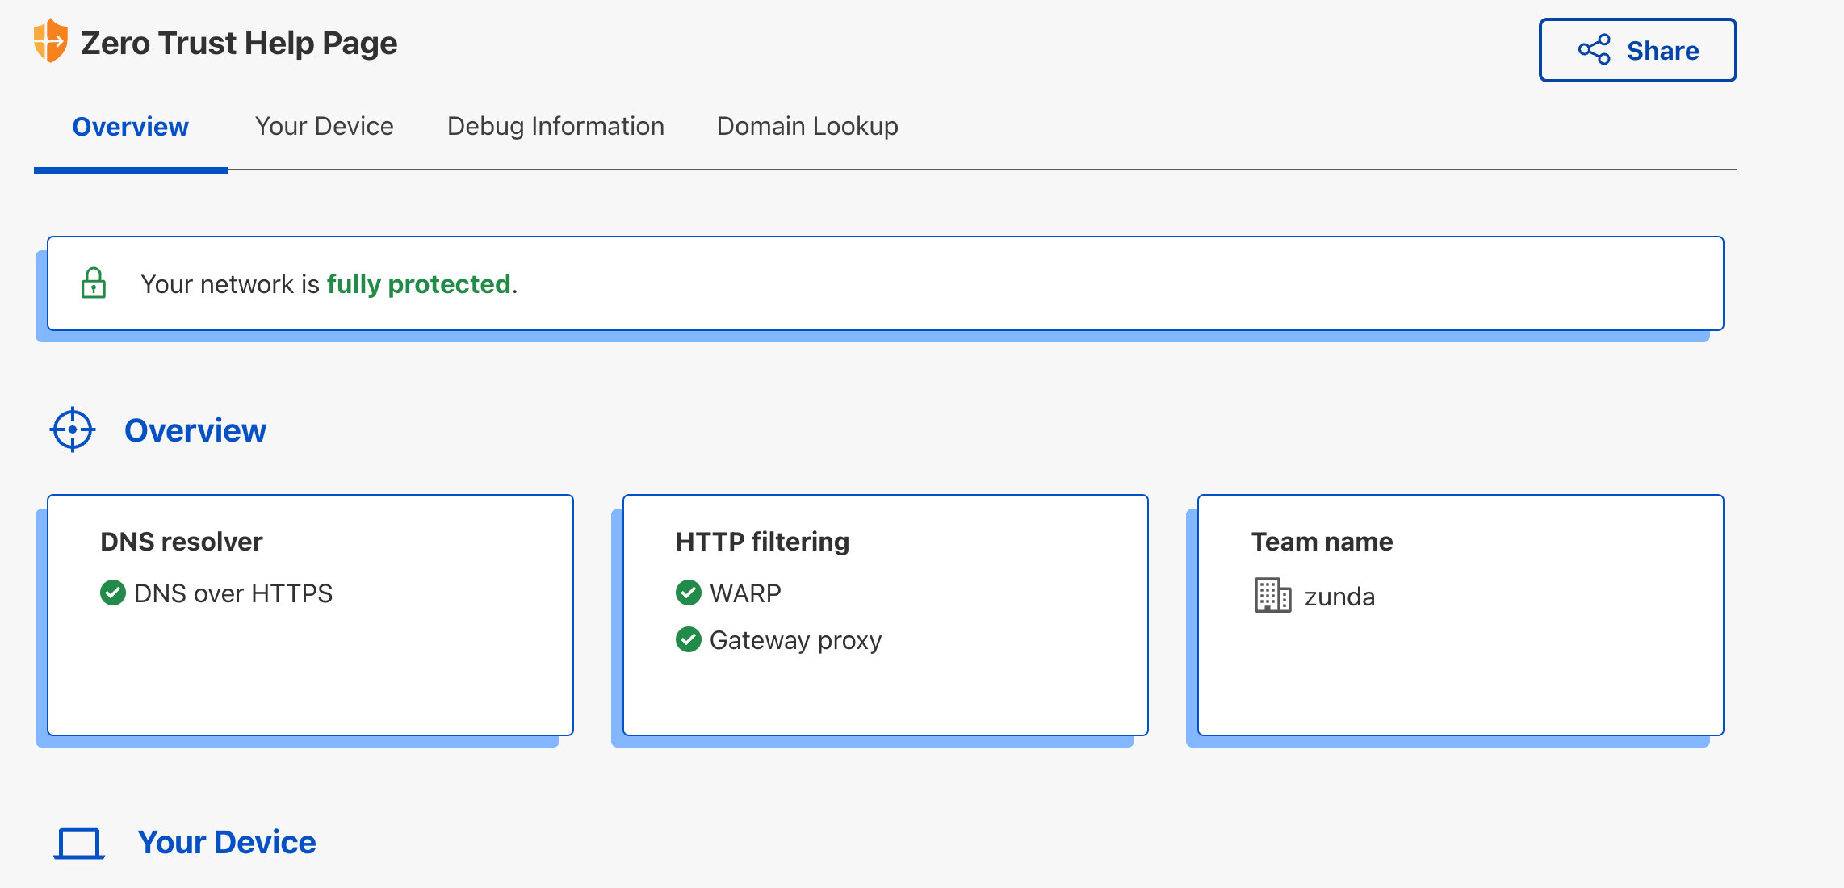Click the green padlock protection icon
The image size is (1844, 888).
point(94,283)
